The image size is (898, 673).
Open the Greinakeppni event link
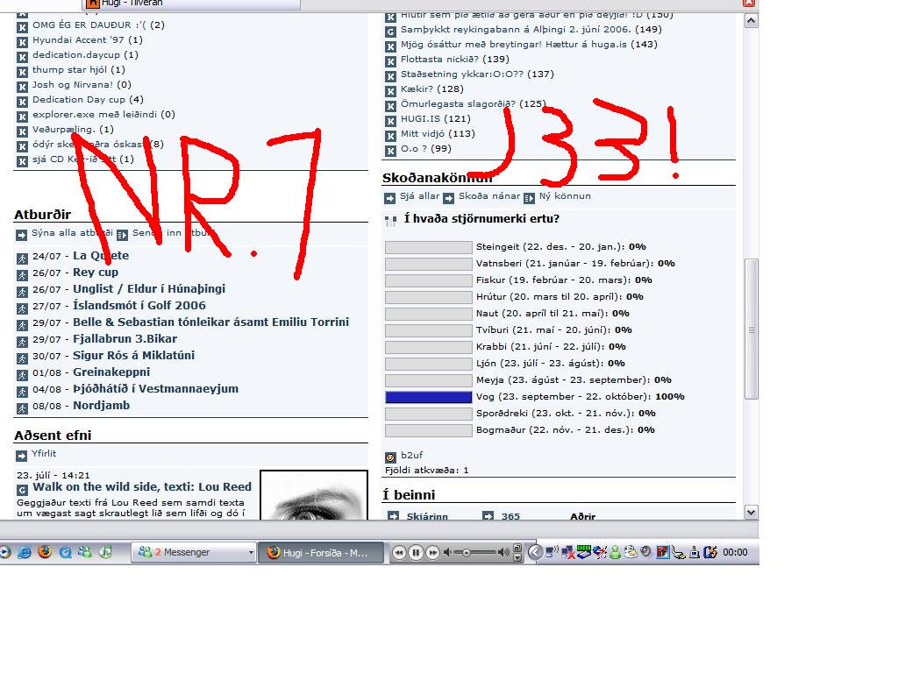[111, 372]
